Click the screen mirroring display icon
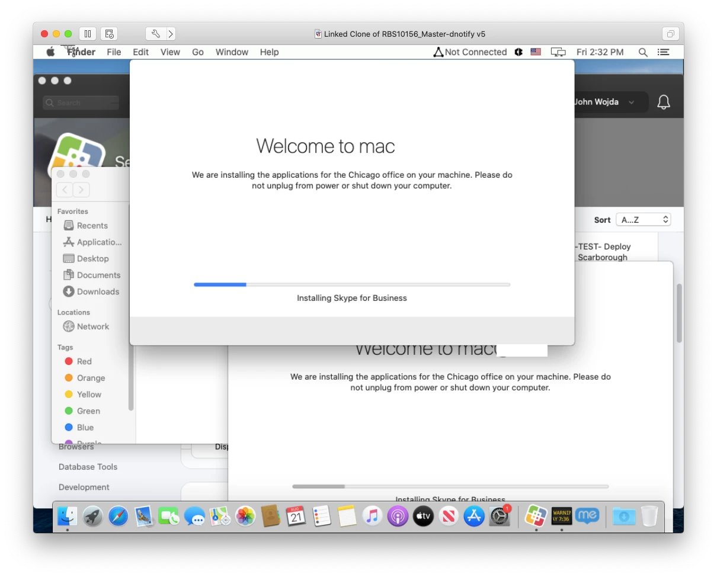The width and height of the screenshot is (717, 577). (x=558, y=52)
